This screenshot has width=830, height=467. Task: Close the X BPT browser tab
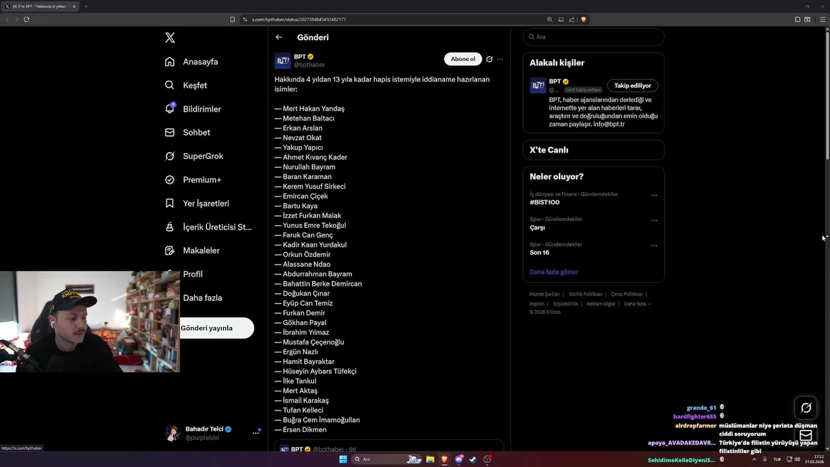pos(74,6)
